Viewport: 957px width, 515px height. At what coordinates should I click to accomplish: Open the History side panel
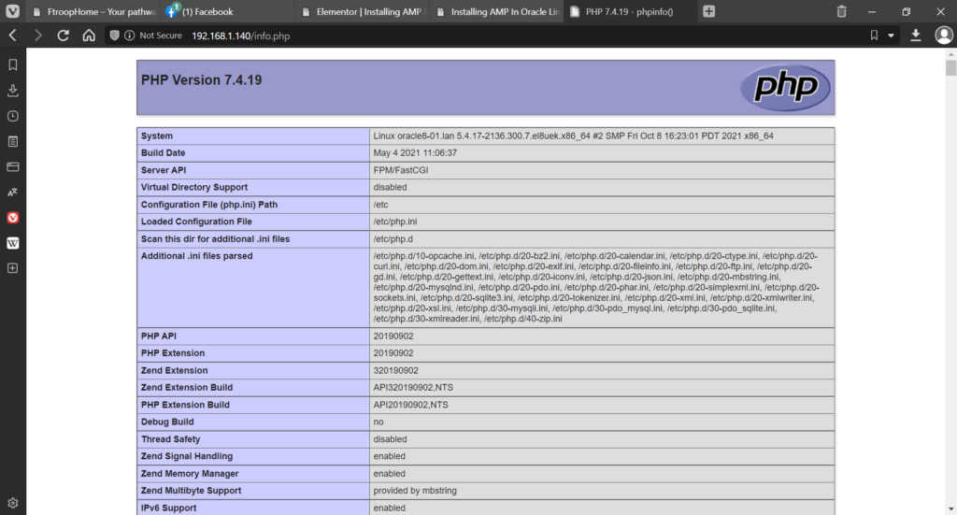pyautogui.click(x=13, y=116)
